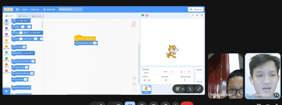The width and height of the screenshot is (282, 105).
Task: Click the up-down arrows icon in the floating overlay toolbar
Action: [190, 89]
